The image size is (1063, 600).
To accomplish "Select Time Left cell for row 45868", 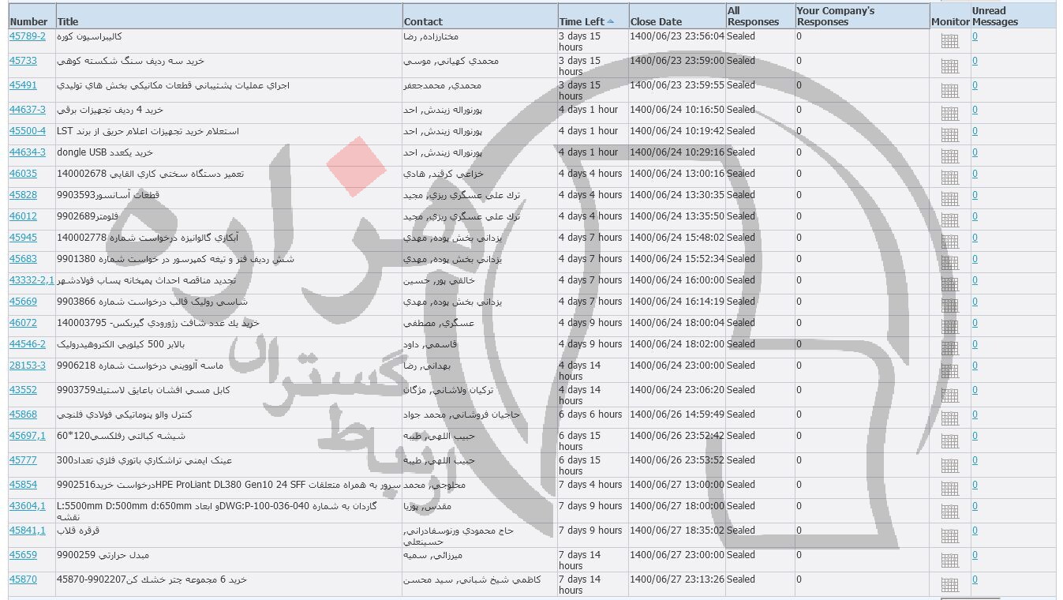I will coord(590,414).
